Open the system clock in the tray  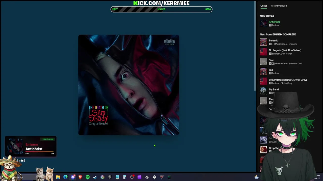pos(317,177)
